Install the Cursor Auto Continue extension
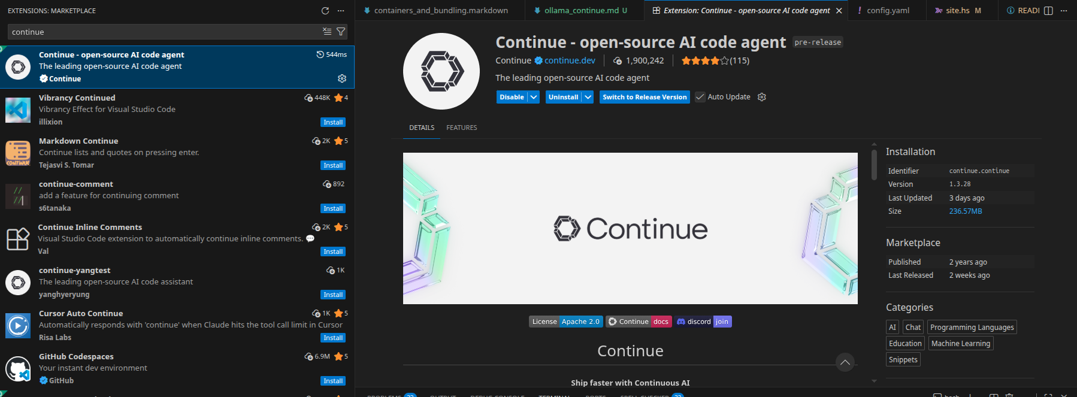Viewport: 1077px width, 397px height. click(333, 338)
